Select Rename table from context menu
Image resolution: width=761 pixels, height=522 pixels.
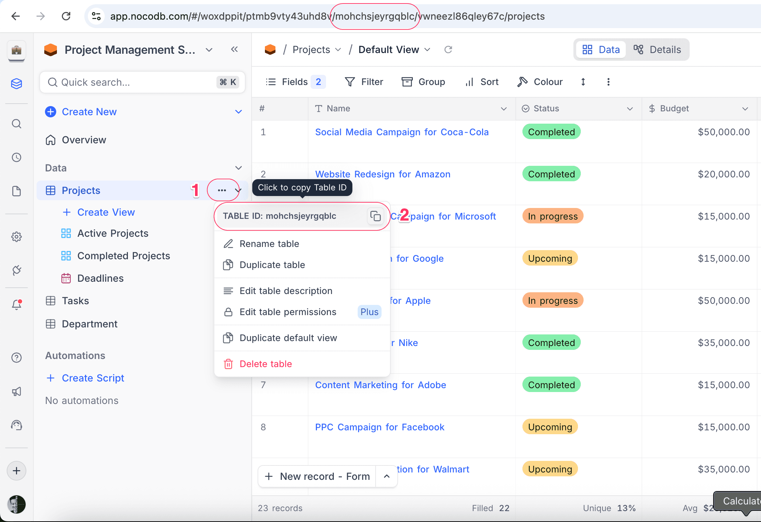tap(269, 244)
